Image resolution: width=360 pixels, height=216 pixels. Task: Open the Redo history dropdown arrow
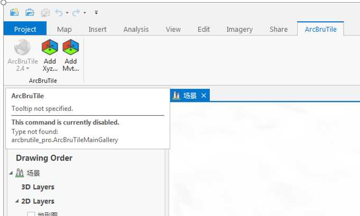point(85,13)
